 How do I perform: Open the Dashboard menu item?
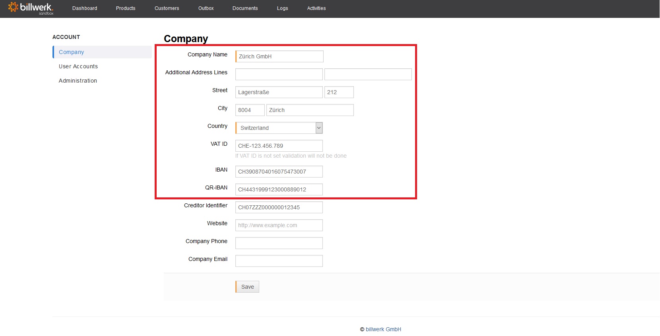point(85,8)
